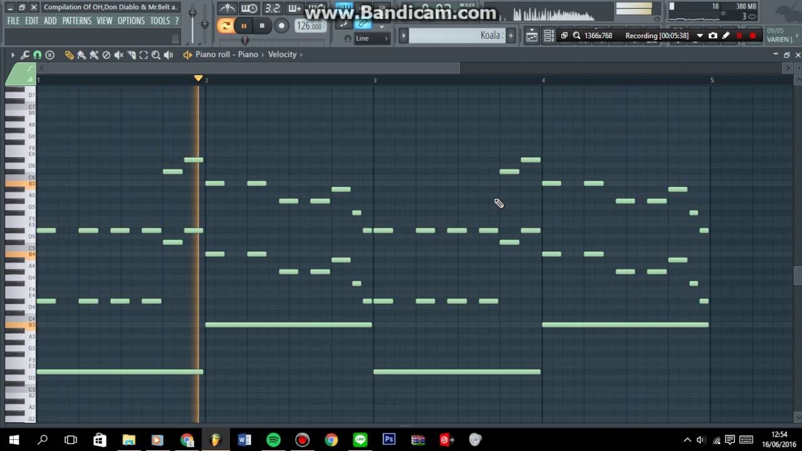Toggle the horseshoe magnet beside Line
Viewport: 802px width, 451px height.
[x=348, y=39]
